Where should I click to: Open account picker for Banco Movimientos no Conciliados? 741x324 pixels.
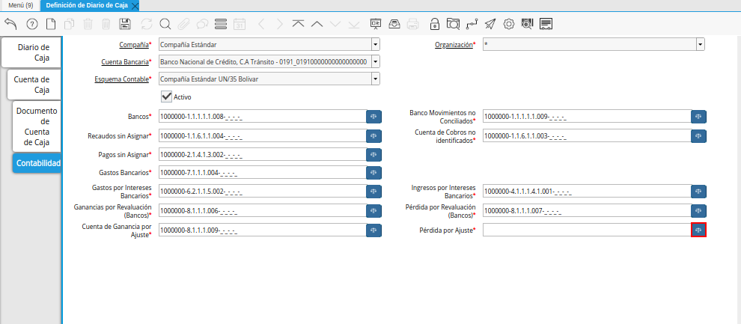click(698, 116)
